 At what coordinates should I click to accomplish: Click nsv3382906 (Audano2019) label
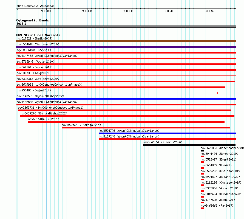point(219,188)
